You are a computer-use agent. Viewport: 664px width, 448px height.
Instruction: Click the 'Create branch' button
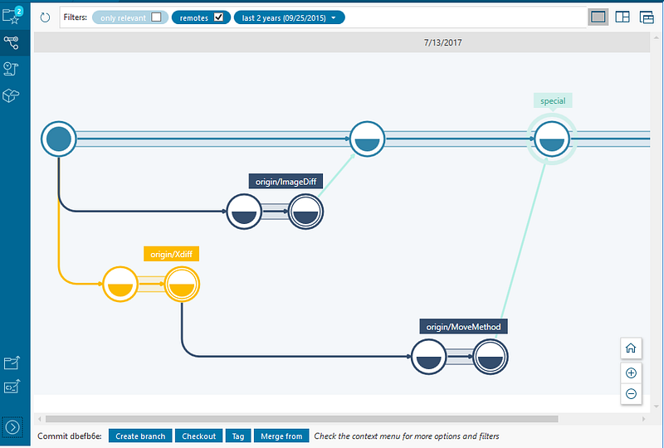tap(140, 436)
